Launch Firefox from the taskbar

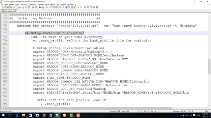[44, 115]
